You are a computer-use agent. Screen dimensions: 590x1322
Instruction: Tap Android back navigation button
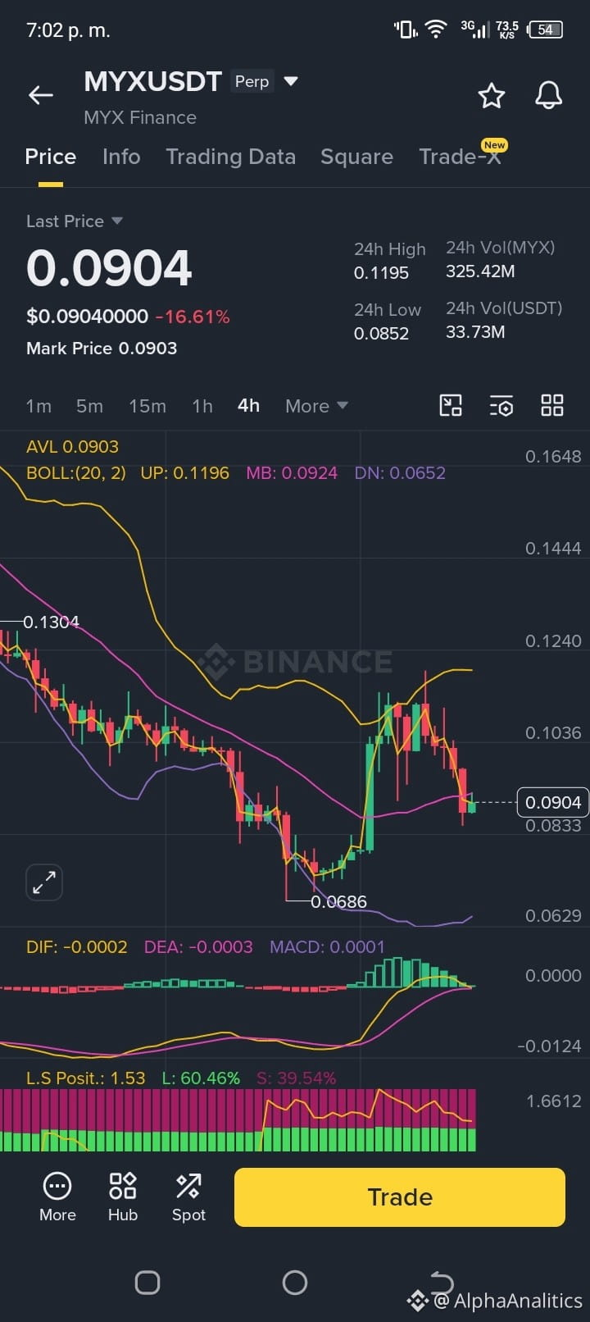click(x=442, y=1282)
